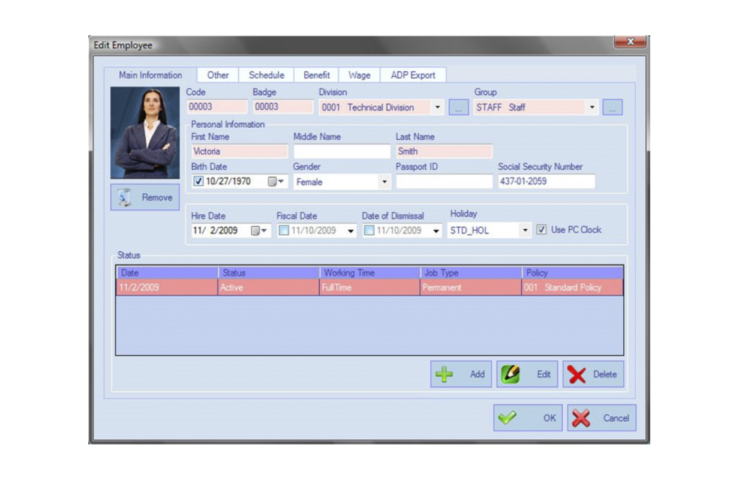
Task: Click the green checkmark icon on OK
Action: click(507, 418)
